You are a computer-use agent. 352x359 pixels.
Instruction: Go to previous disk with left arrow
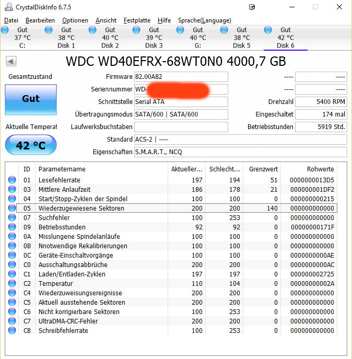click(x=11, y=61)
